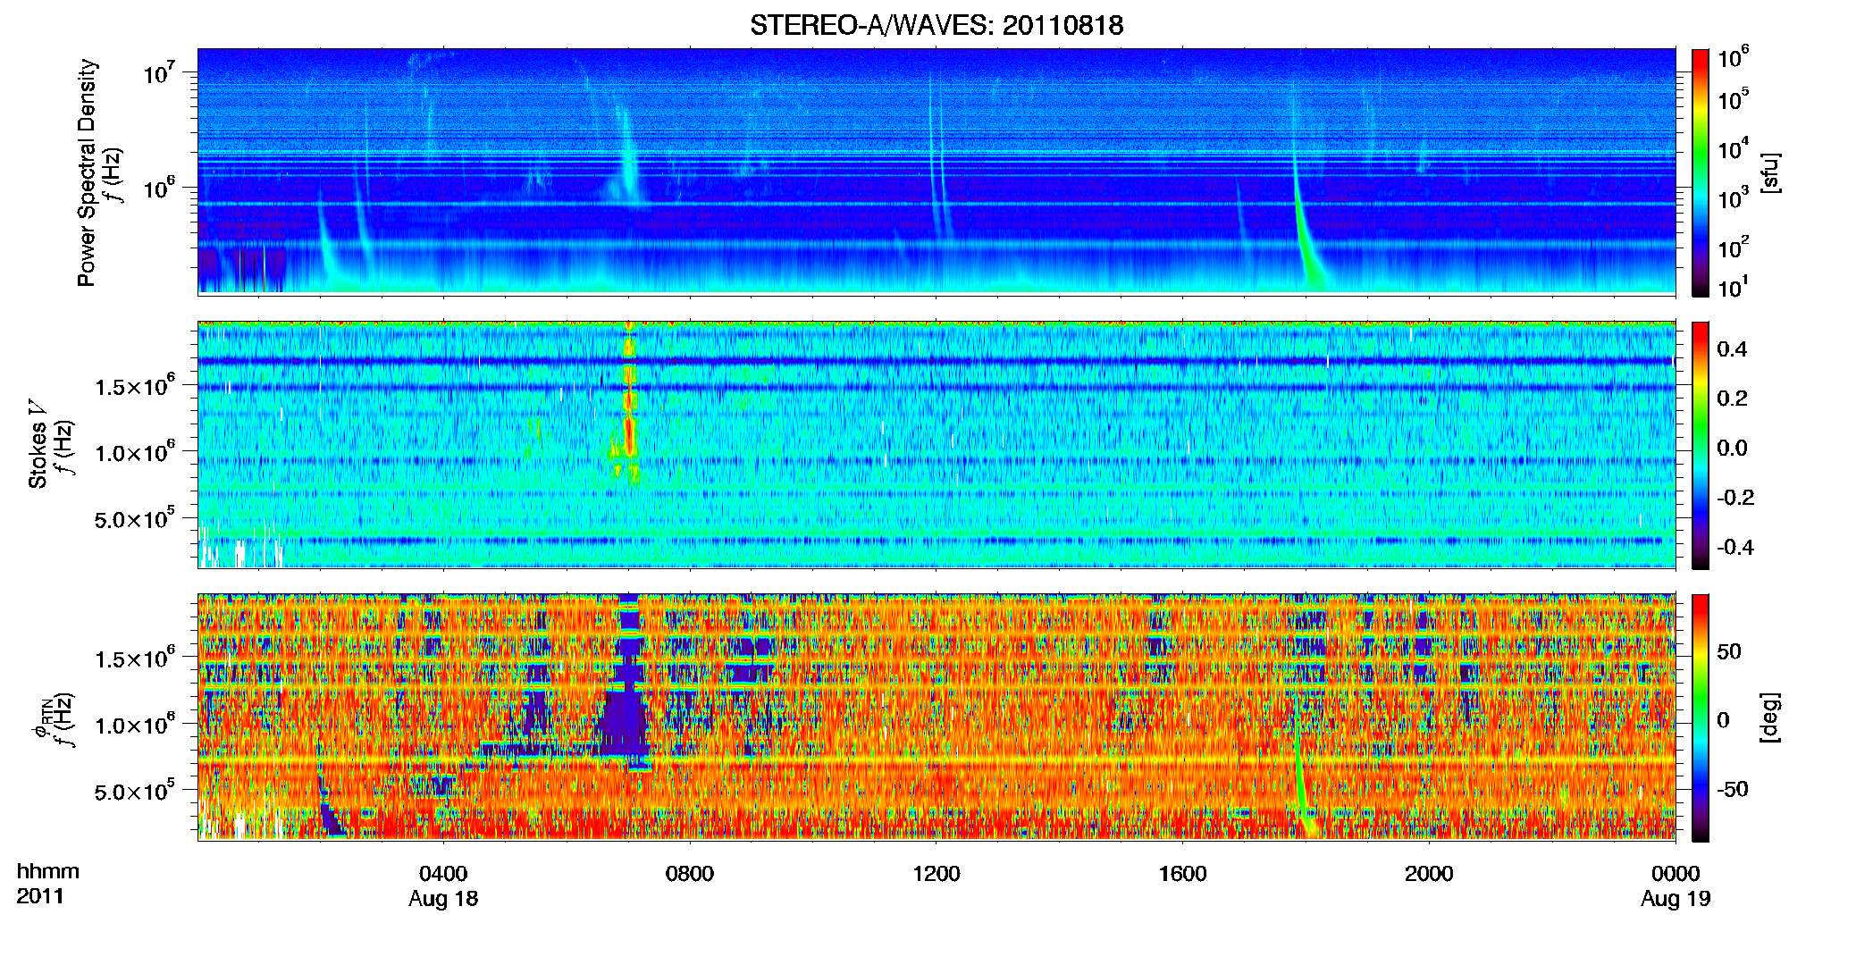Click the -50 label on the angle color bar

coord(1733,789)
